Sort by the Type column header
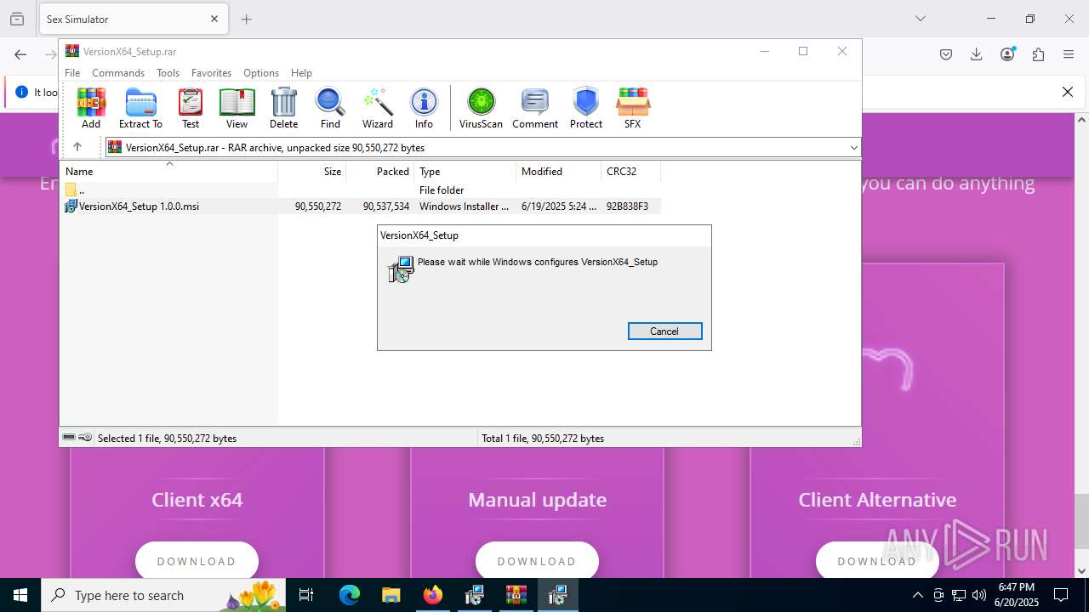Screen dimensions: 1089x612 [x=465, y=172]
